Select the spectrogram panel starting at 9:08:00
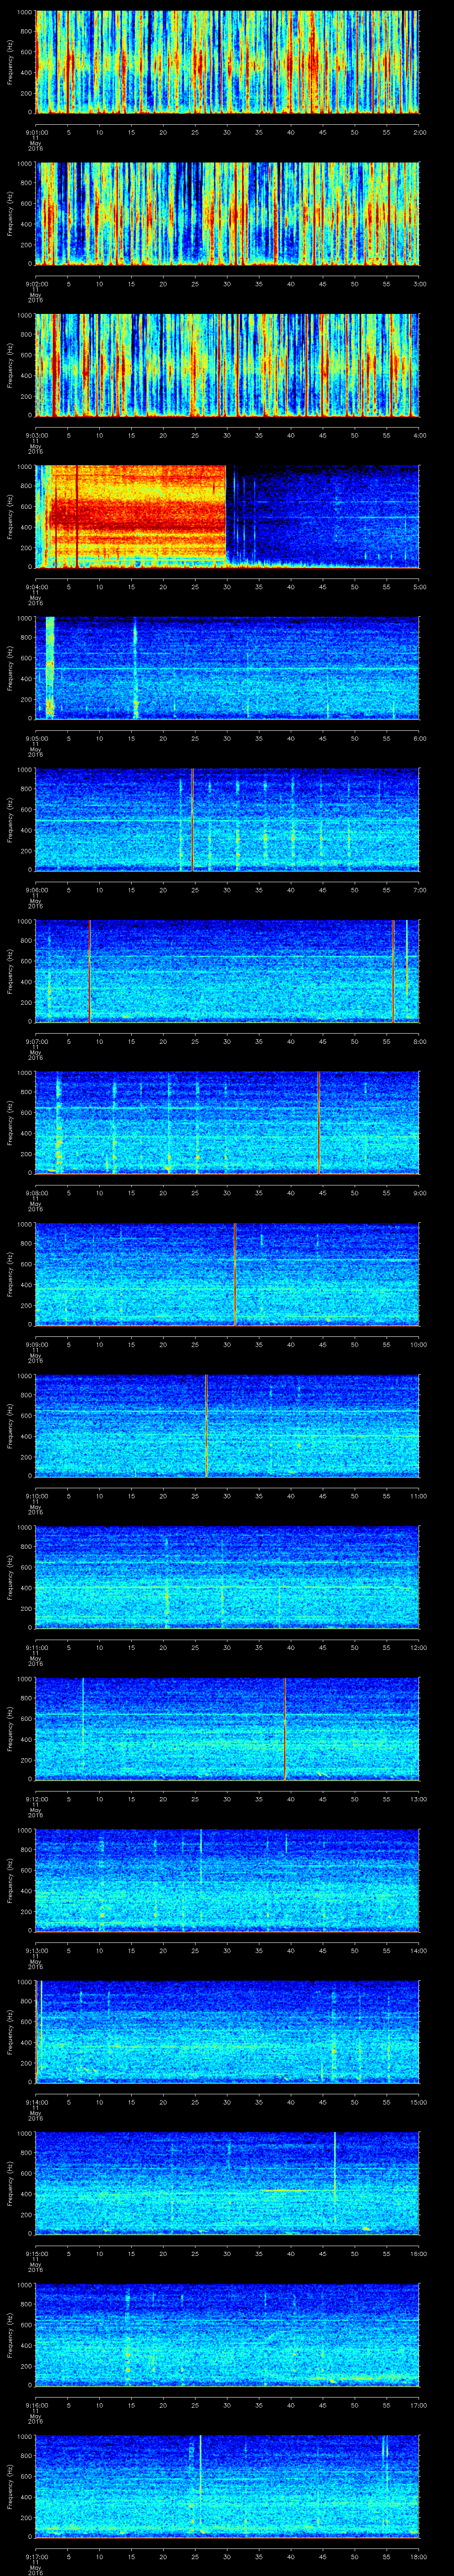 coord(227,1122)
